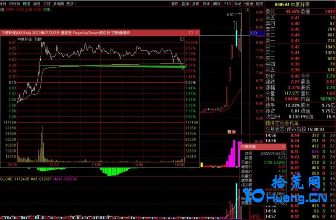Open the 多股 multi-stock view
Image resolution: width=336 pixels, height=220 pixels.
[x=195, y=4]
